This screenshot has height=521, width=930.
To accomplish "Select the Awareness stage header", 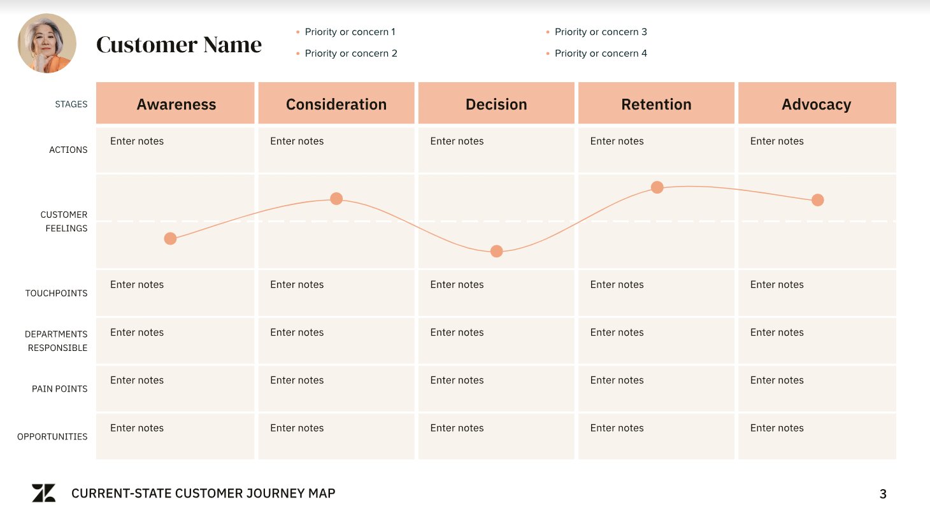I will tap(176, 104).
